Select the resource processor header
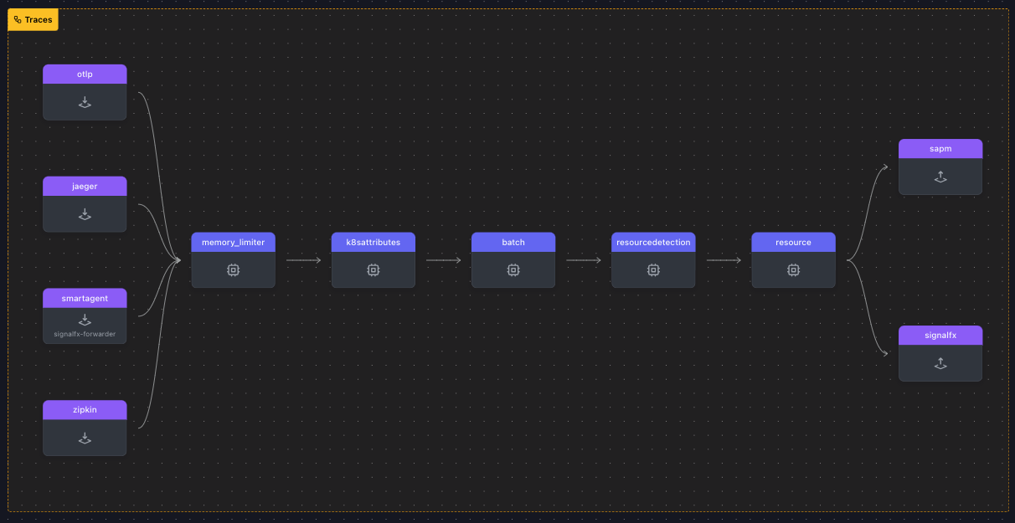Image resolution: width=1015 pixels, height=523 pixels. tap(793, 242)
